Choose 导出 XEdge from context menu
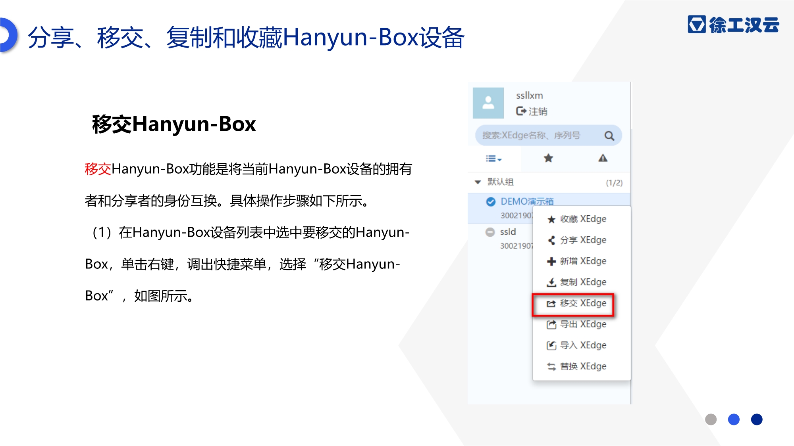The width and height of the screenshot is (794, 446). tap(582, 324)
